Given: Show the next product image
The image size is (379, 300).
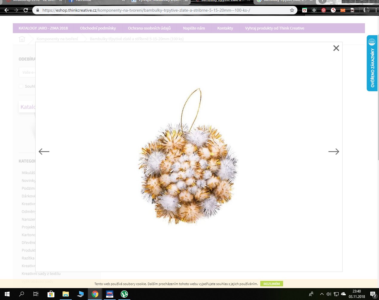Looking at the screenshot, I should [334, 151].
